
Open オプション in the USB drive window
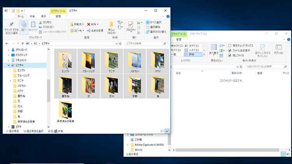[278, 48]
